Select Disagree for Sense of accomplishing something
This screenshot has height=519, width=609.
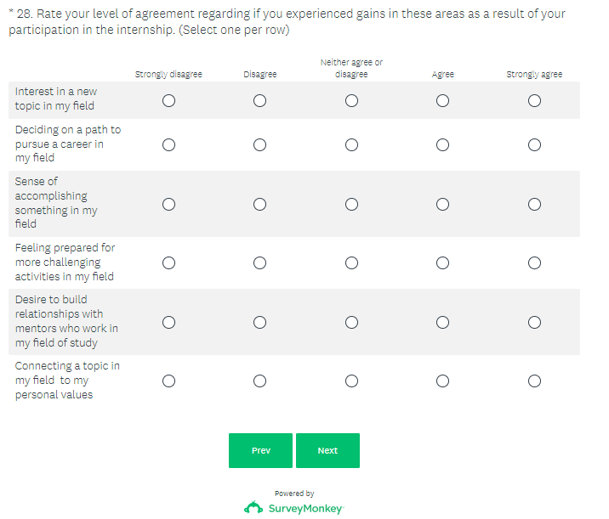(x=259, y=204)
